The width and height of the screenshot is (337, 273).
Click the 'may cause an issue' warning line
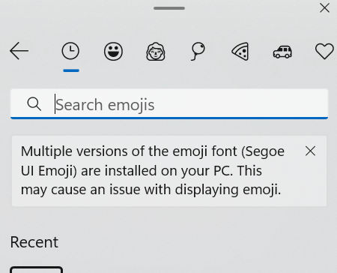click(x=151, y=190)
